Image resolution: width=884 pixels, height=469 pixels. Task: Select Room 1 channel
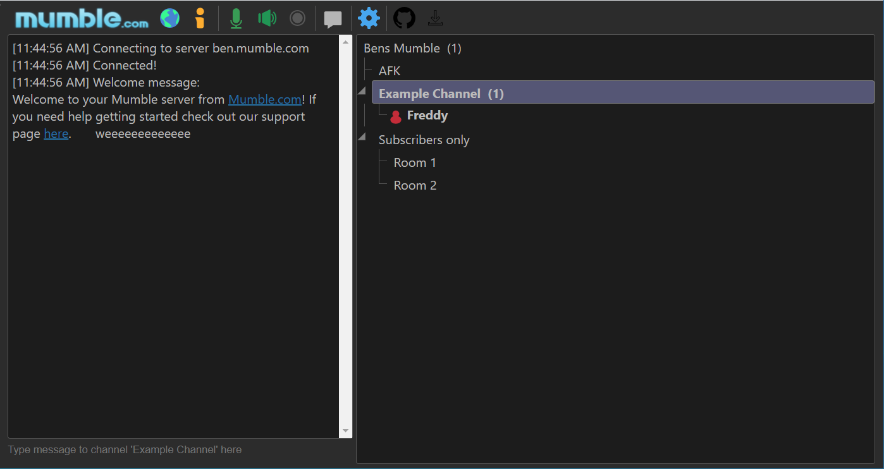[x=415, y=162]
